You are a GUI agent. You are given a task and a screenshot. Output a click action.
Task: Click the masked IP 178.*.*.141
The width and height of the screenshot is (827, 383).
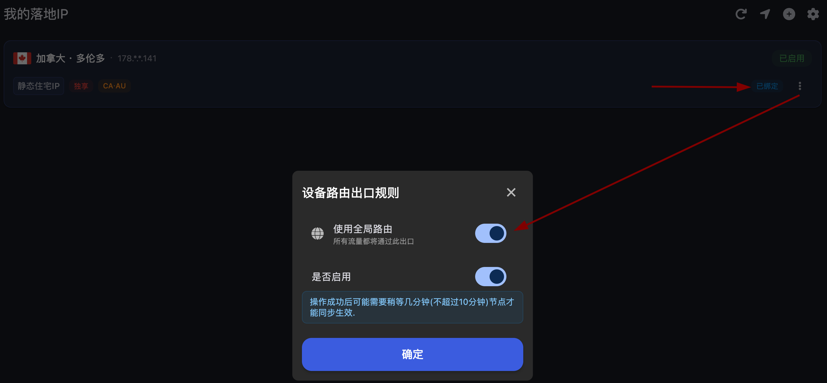pyautogui.click(x=137, y=58)
